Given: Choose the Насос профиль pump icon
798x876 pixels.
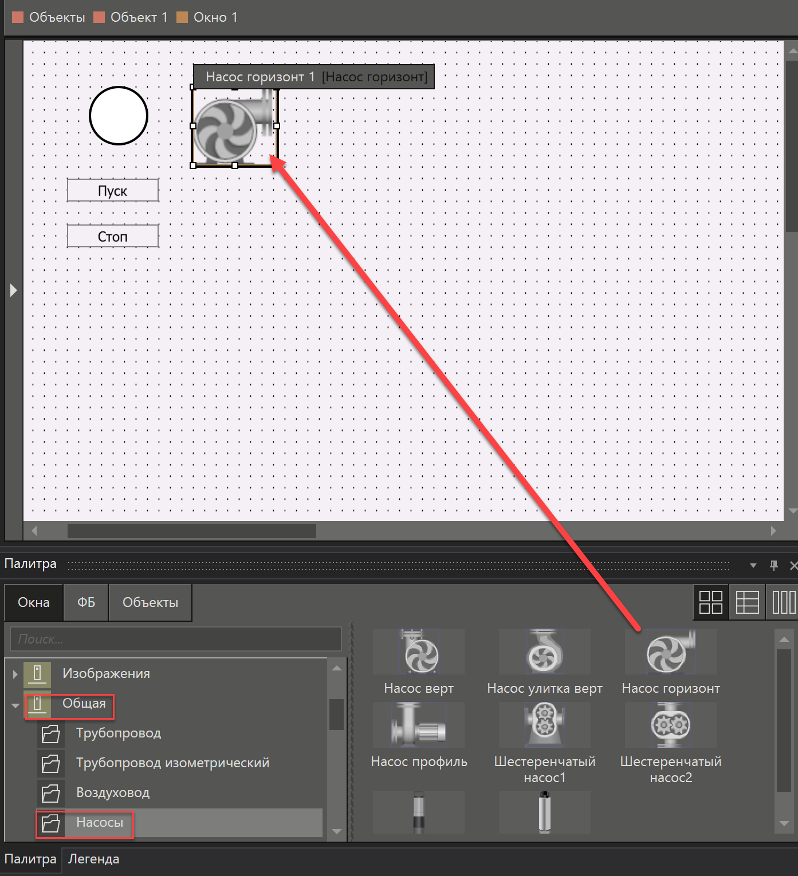Looking at the screenshot, I should [419, 725].
